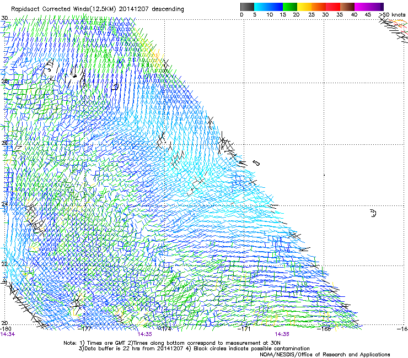Click the blue 10–15 knots color band
Image resolution: width=408 pixels, height=358 pixels.
276,7
